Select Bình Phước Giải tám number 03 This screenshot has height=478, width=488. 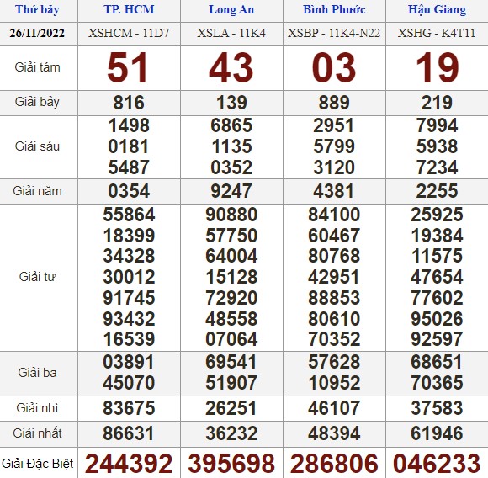[334, 68]
